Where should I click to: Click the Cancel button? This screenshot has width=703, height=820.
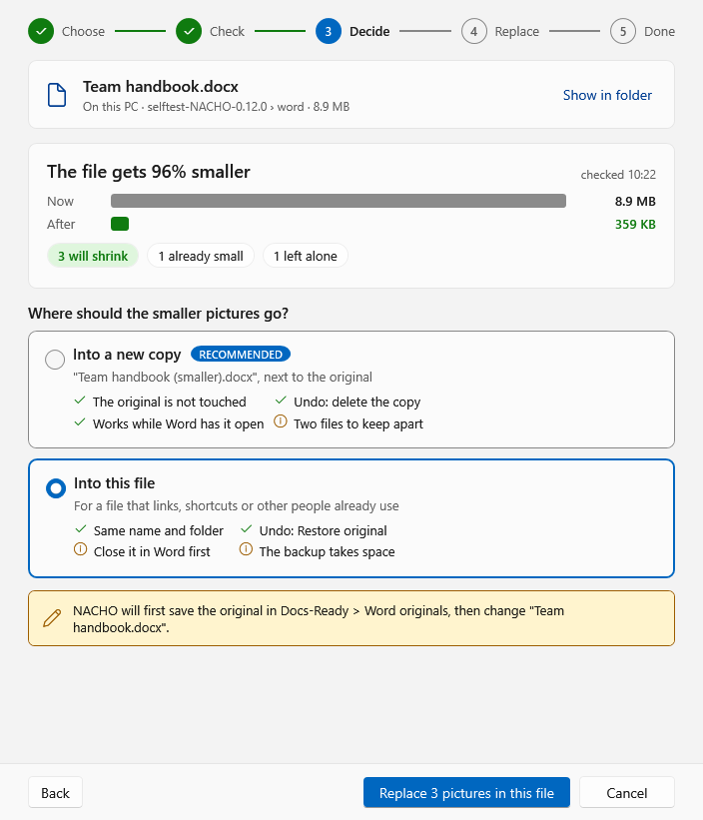(x=627, y=793)
